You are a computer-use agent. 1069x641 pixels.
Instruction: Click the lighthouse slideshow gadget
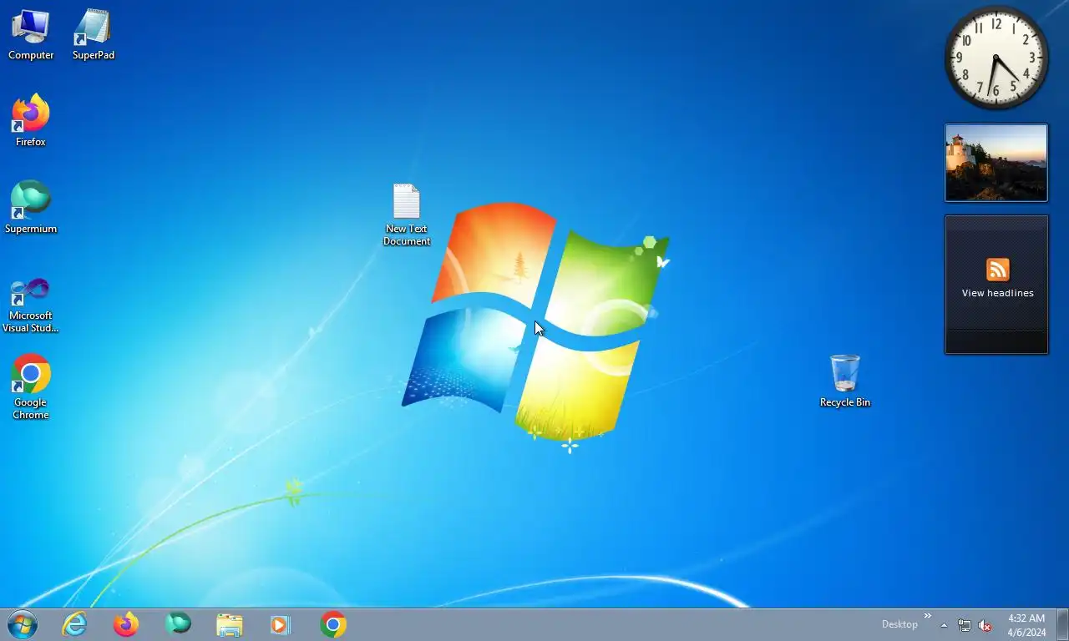[996, 163]
